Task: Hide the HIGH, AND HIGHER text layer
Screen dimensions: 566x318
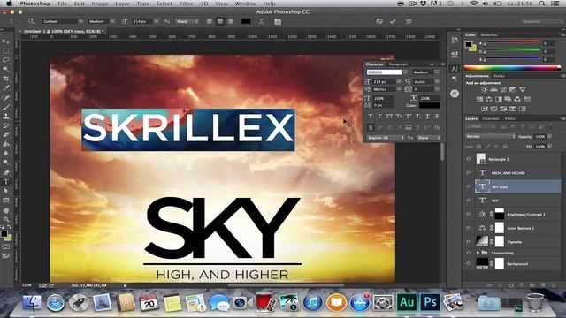Action: tap(469, 173)
